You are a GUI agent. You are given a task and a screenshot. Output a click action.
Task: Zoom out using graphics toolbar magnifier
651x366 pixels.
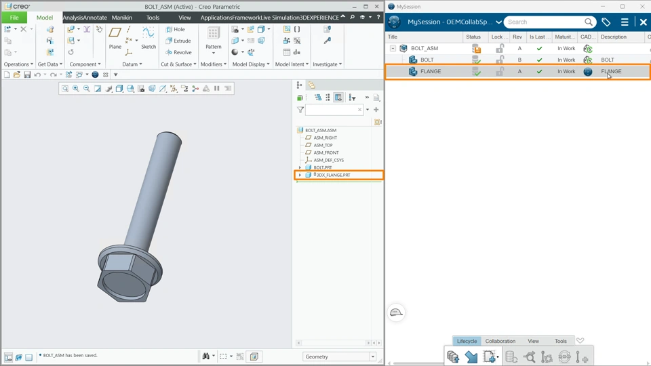86,88
